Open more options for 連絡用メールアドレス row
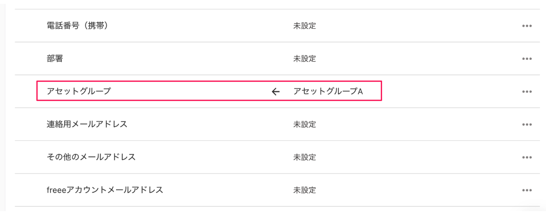Screen dimensions: 546x212 527,124
